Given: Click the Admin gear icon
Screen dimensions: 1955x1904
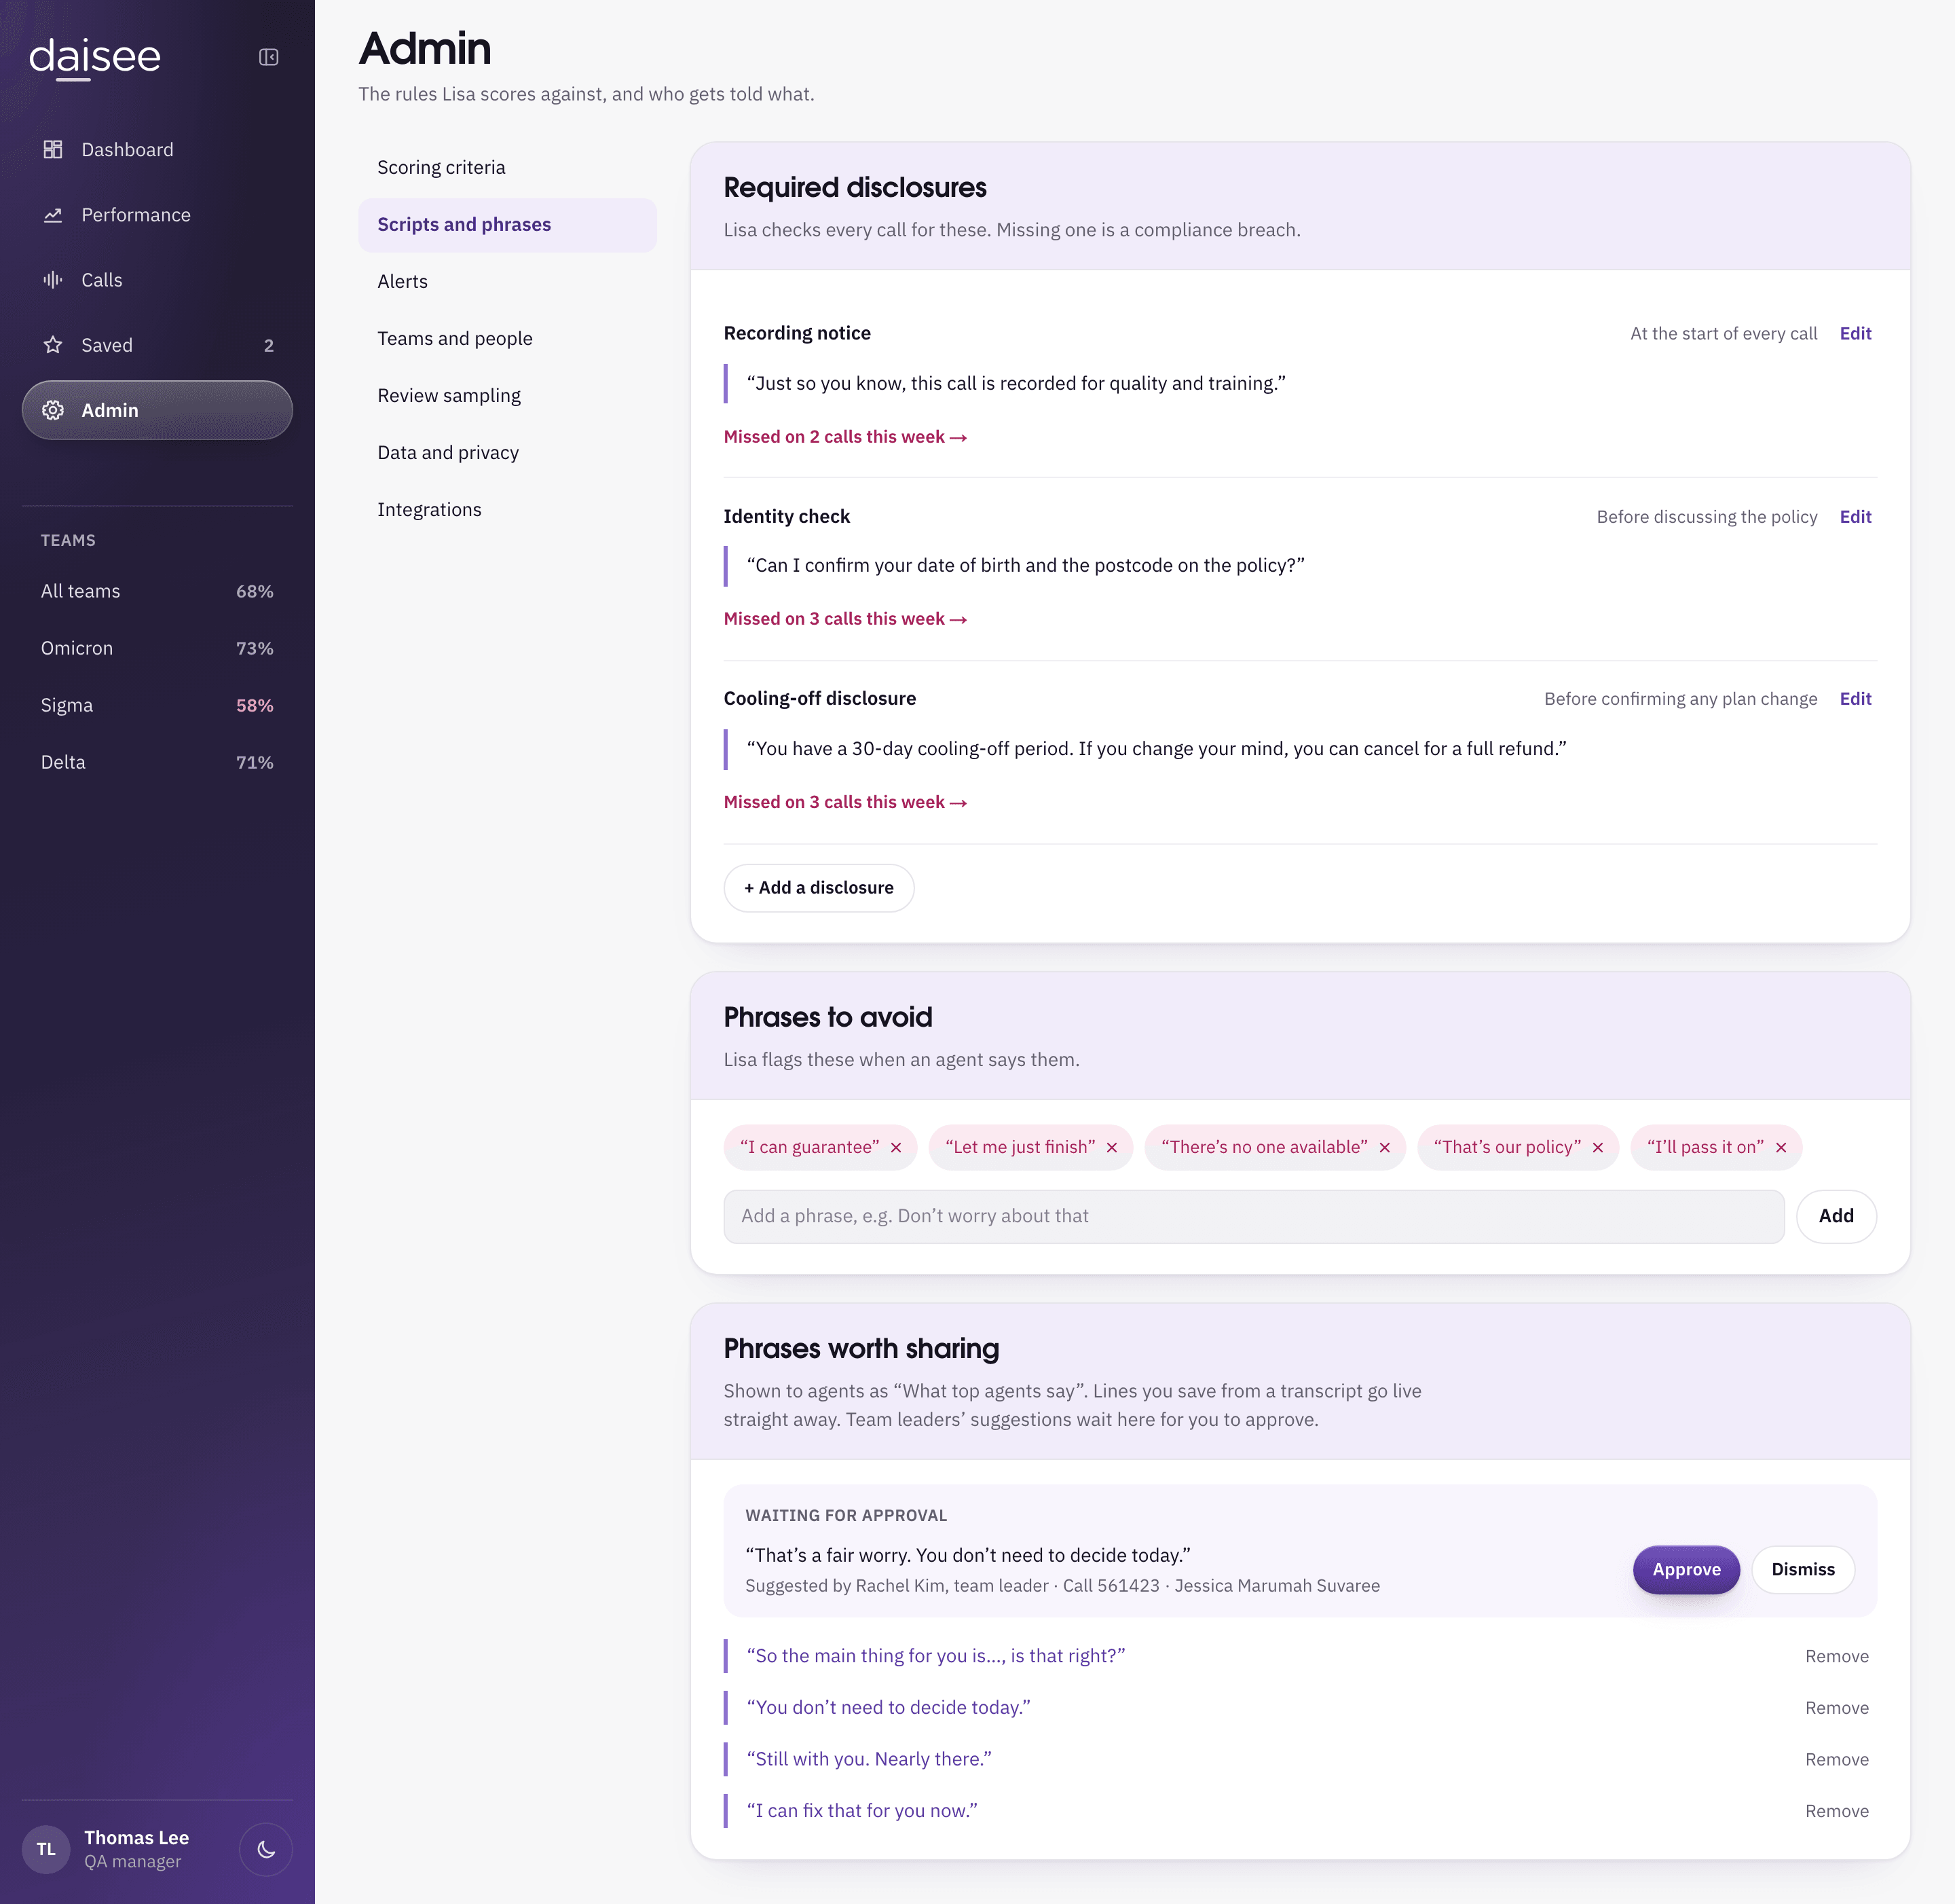Looking at the screenshot, I should click(x=53, y=410).
